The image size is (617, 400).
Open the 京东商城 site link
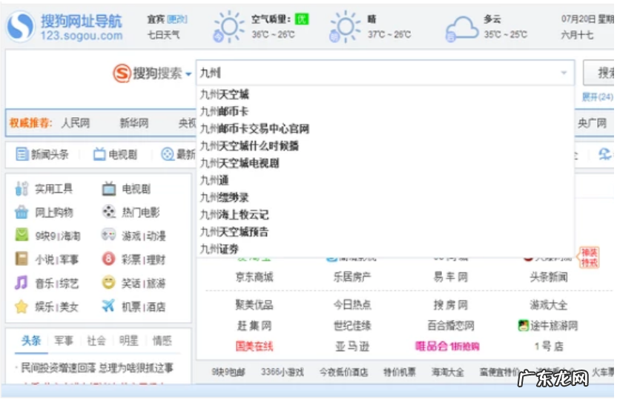254,277
